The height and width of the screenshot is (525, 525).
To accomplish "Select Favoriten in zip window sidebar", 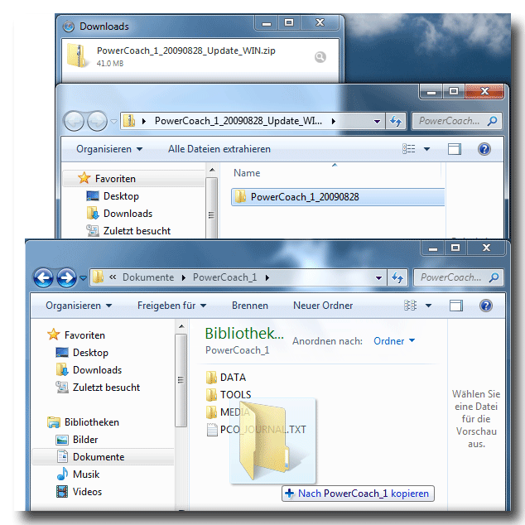I will (x=115, y=179).
